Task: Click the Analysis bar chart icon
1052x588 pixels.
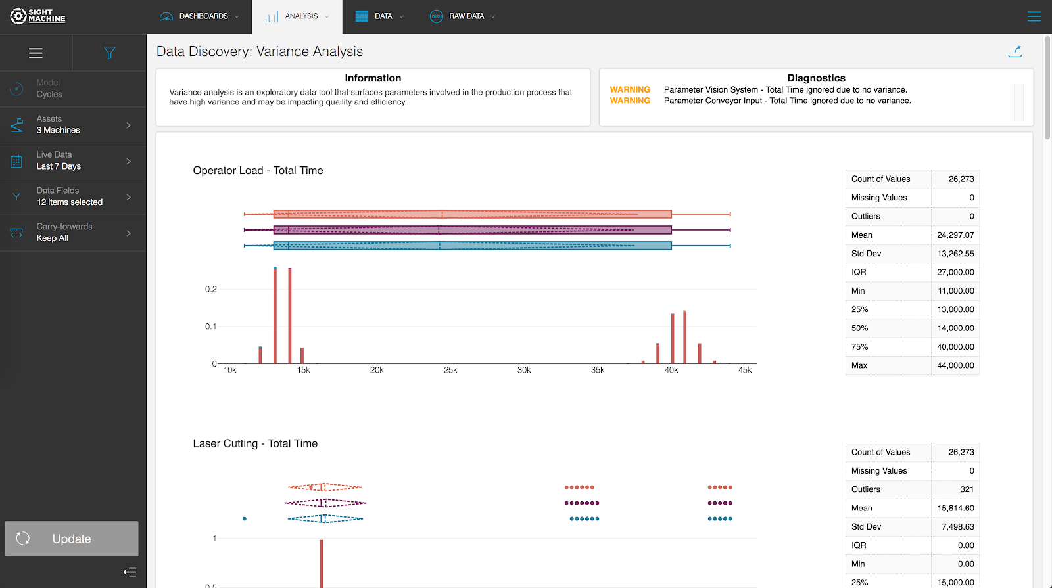Action: click(x=272, y=16)
